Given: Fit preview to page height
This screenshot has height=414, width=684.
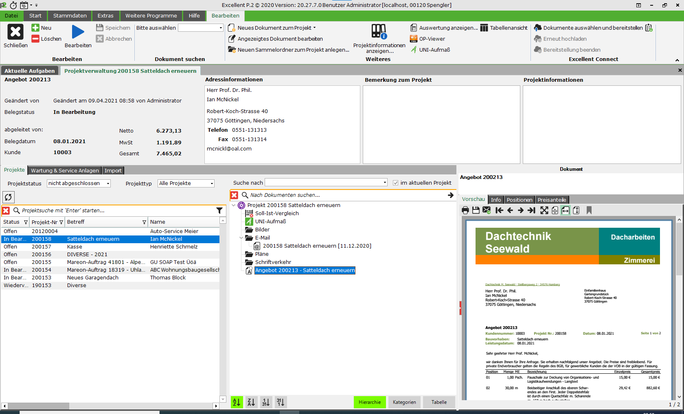Looking at the screenshot, I should (576, 210).
